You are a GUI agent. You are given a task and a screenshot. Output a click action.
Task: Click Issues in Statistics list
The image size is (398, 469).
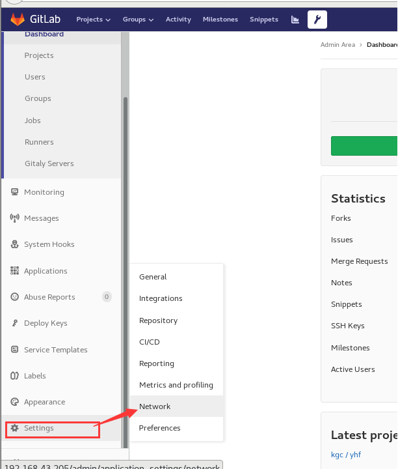[x=342, y=240]
